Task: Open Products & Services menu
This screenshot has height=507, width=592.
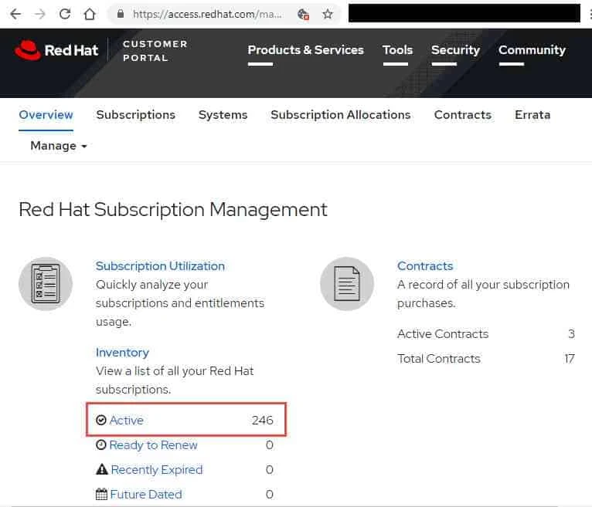Action: click(305, 49)
